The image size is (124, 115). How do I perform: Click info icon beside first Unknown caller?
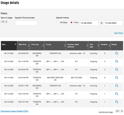(x=84, y=53)
